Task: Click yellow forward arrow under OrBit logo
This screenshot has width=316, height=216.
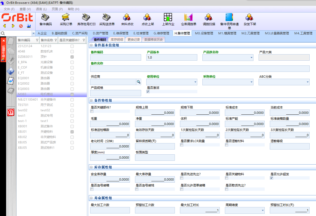Action: tap(13, 26)
